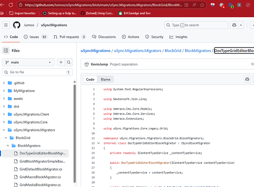Open Copilot chat icon beside search
Viewport: 254px width, 187px height.
tap(234, 25)
